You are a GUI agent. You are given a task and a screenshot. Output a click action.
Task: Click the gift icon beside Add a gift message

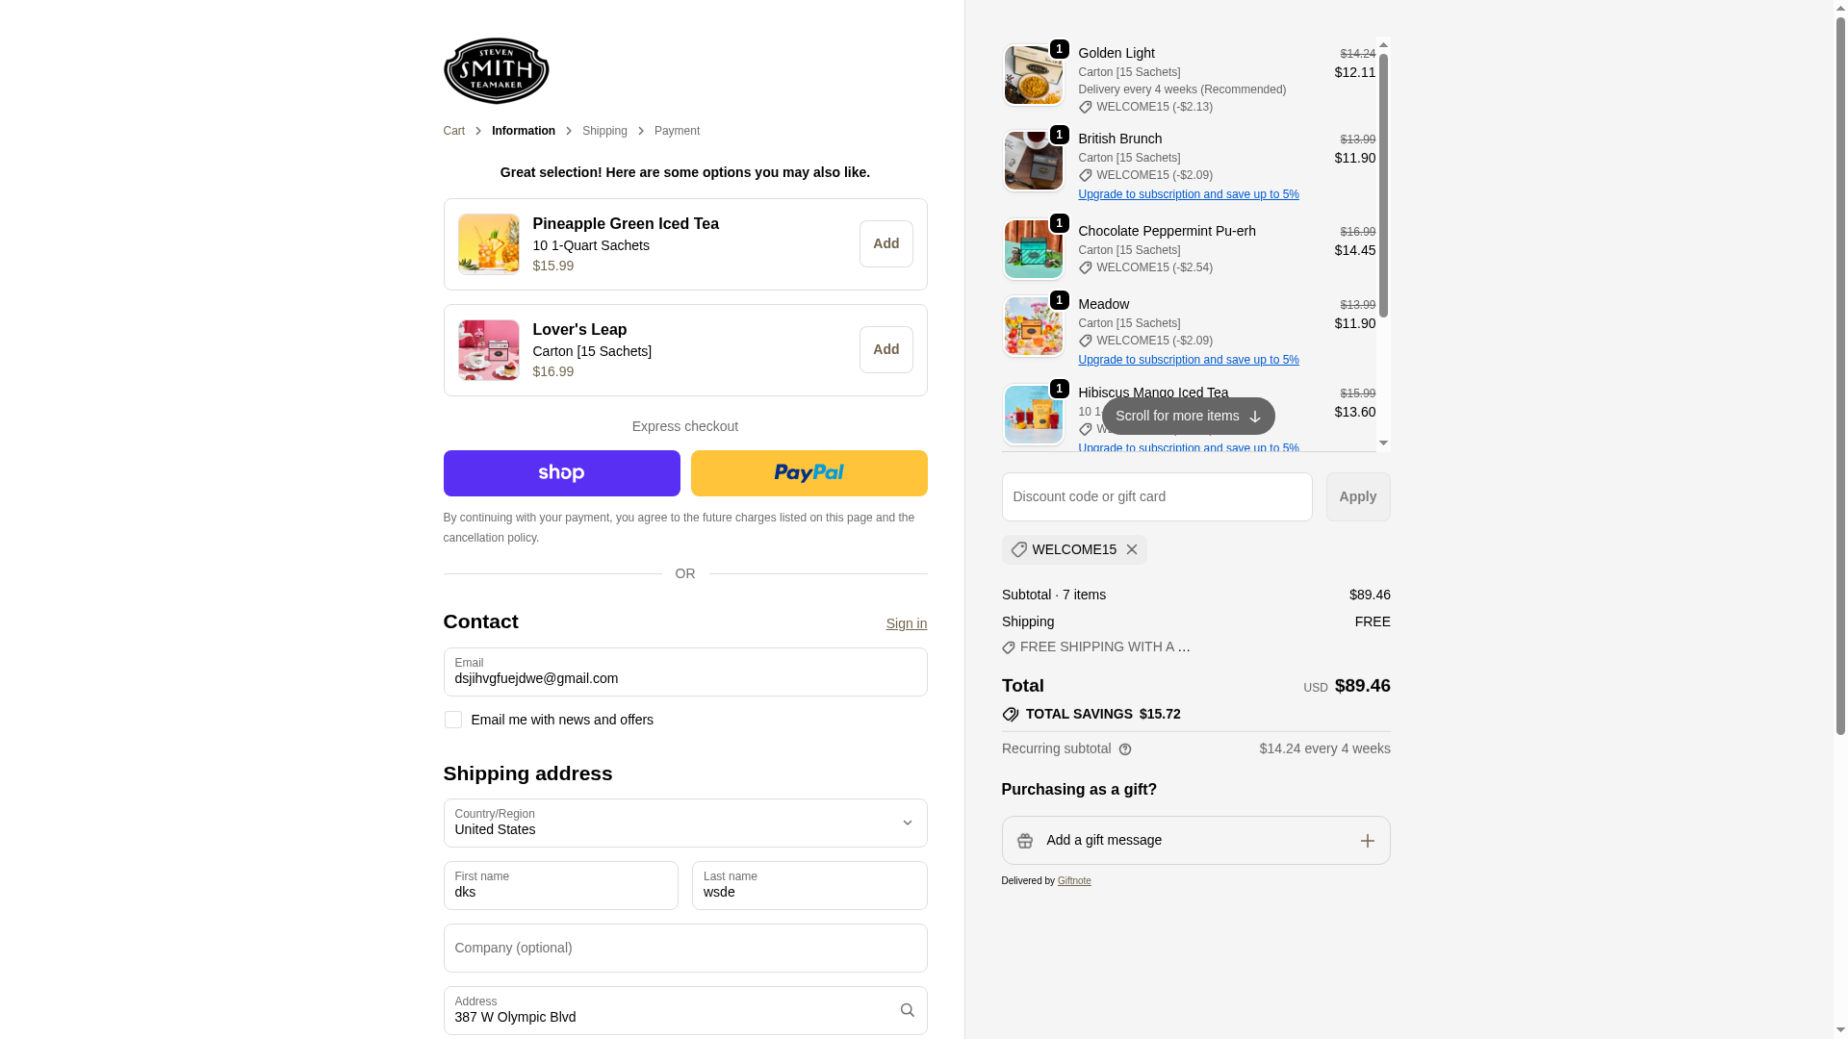click(x=1025, y=841)
